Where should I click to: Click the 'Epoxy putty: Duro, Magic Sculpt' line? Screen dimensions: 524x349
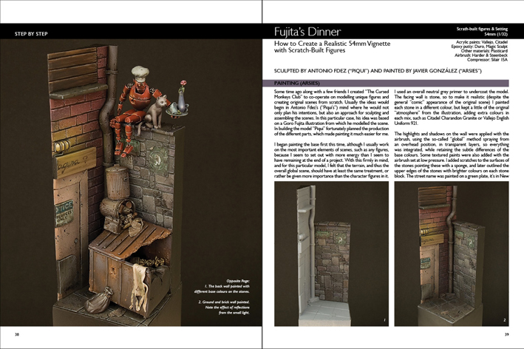(x=479, y=47)
